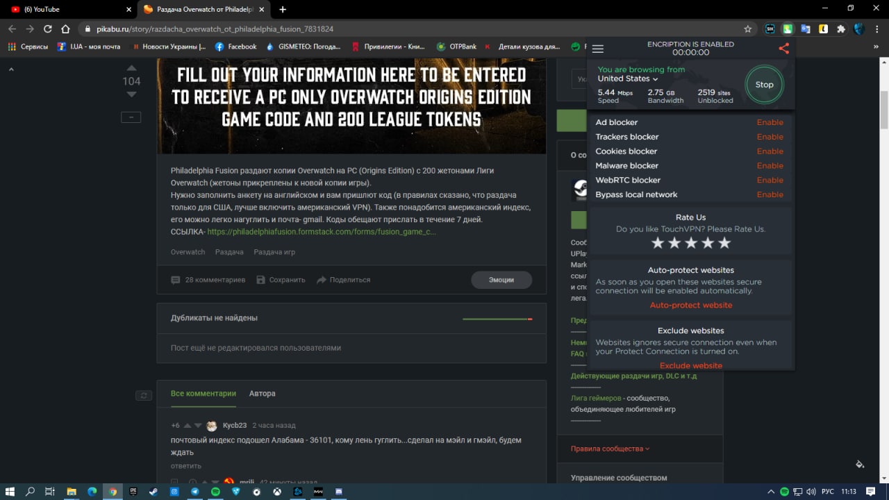Open the United States location dropdown
889x500 pixels.
627,78
